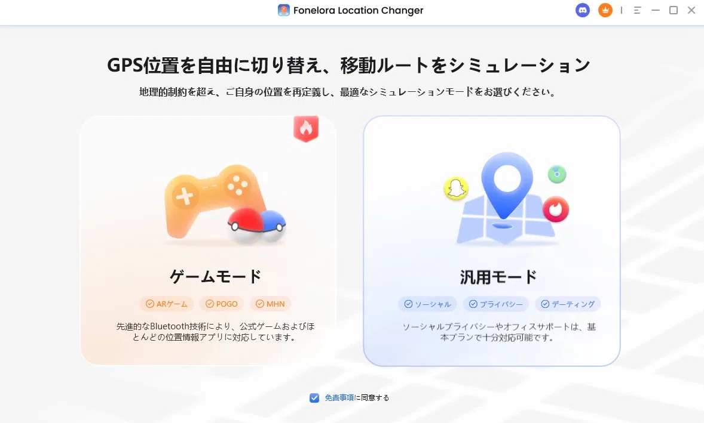
Task: Select the 汎用モード card title
Action: coord(498,277)
